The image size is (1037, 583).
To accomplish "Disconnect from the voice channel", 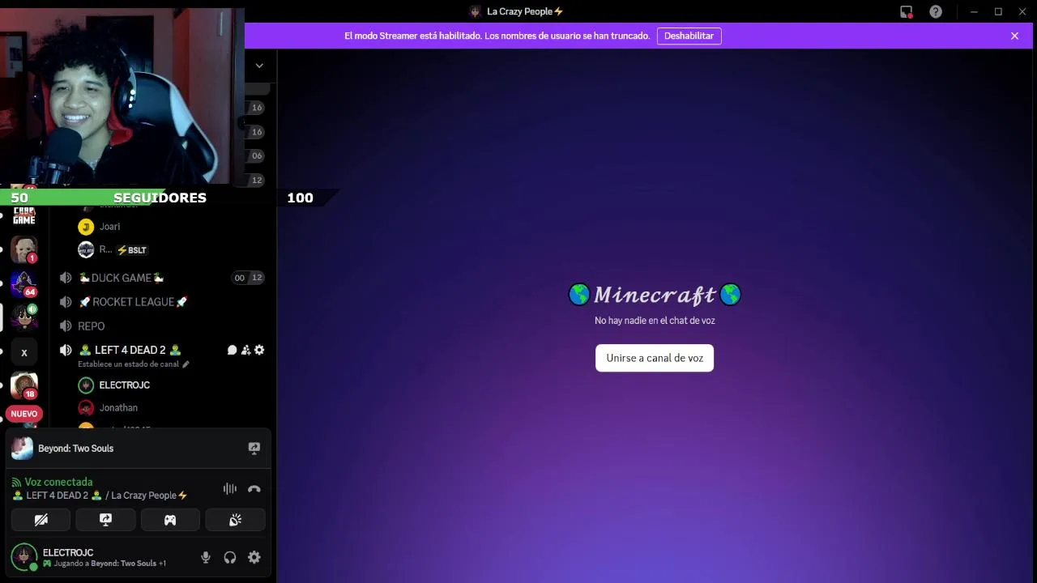I will point(254,488).
